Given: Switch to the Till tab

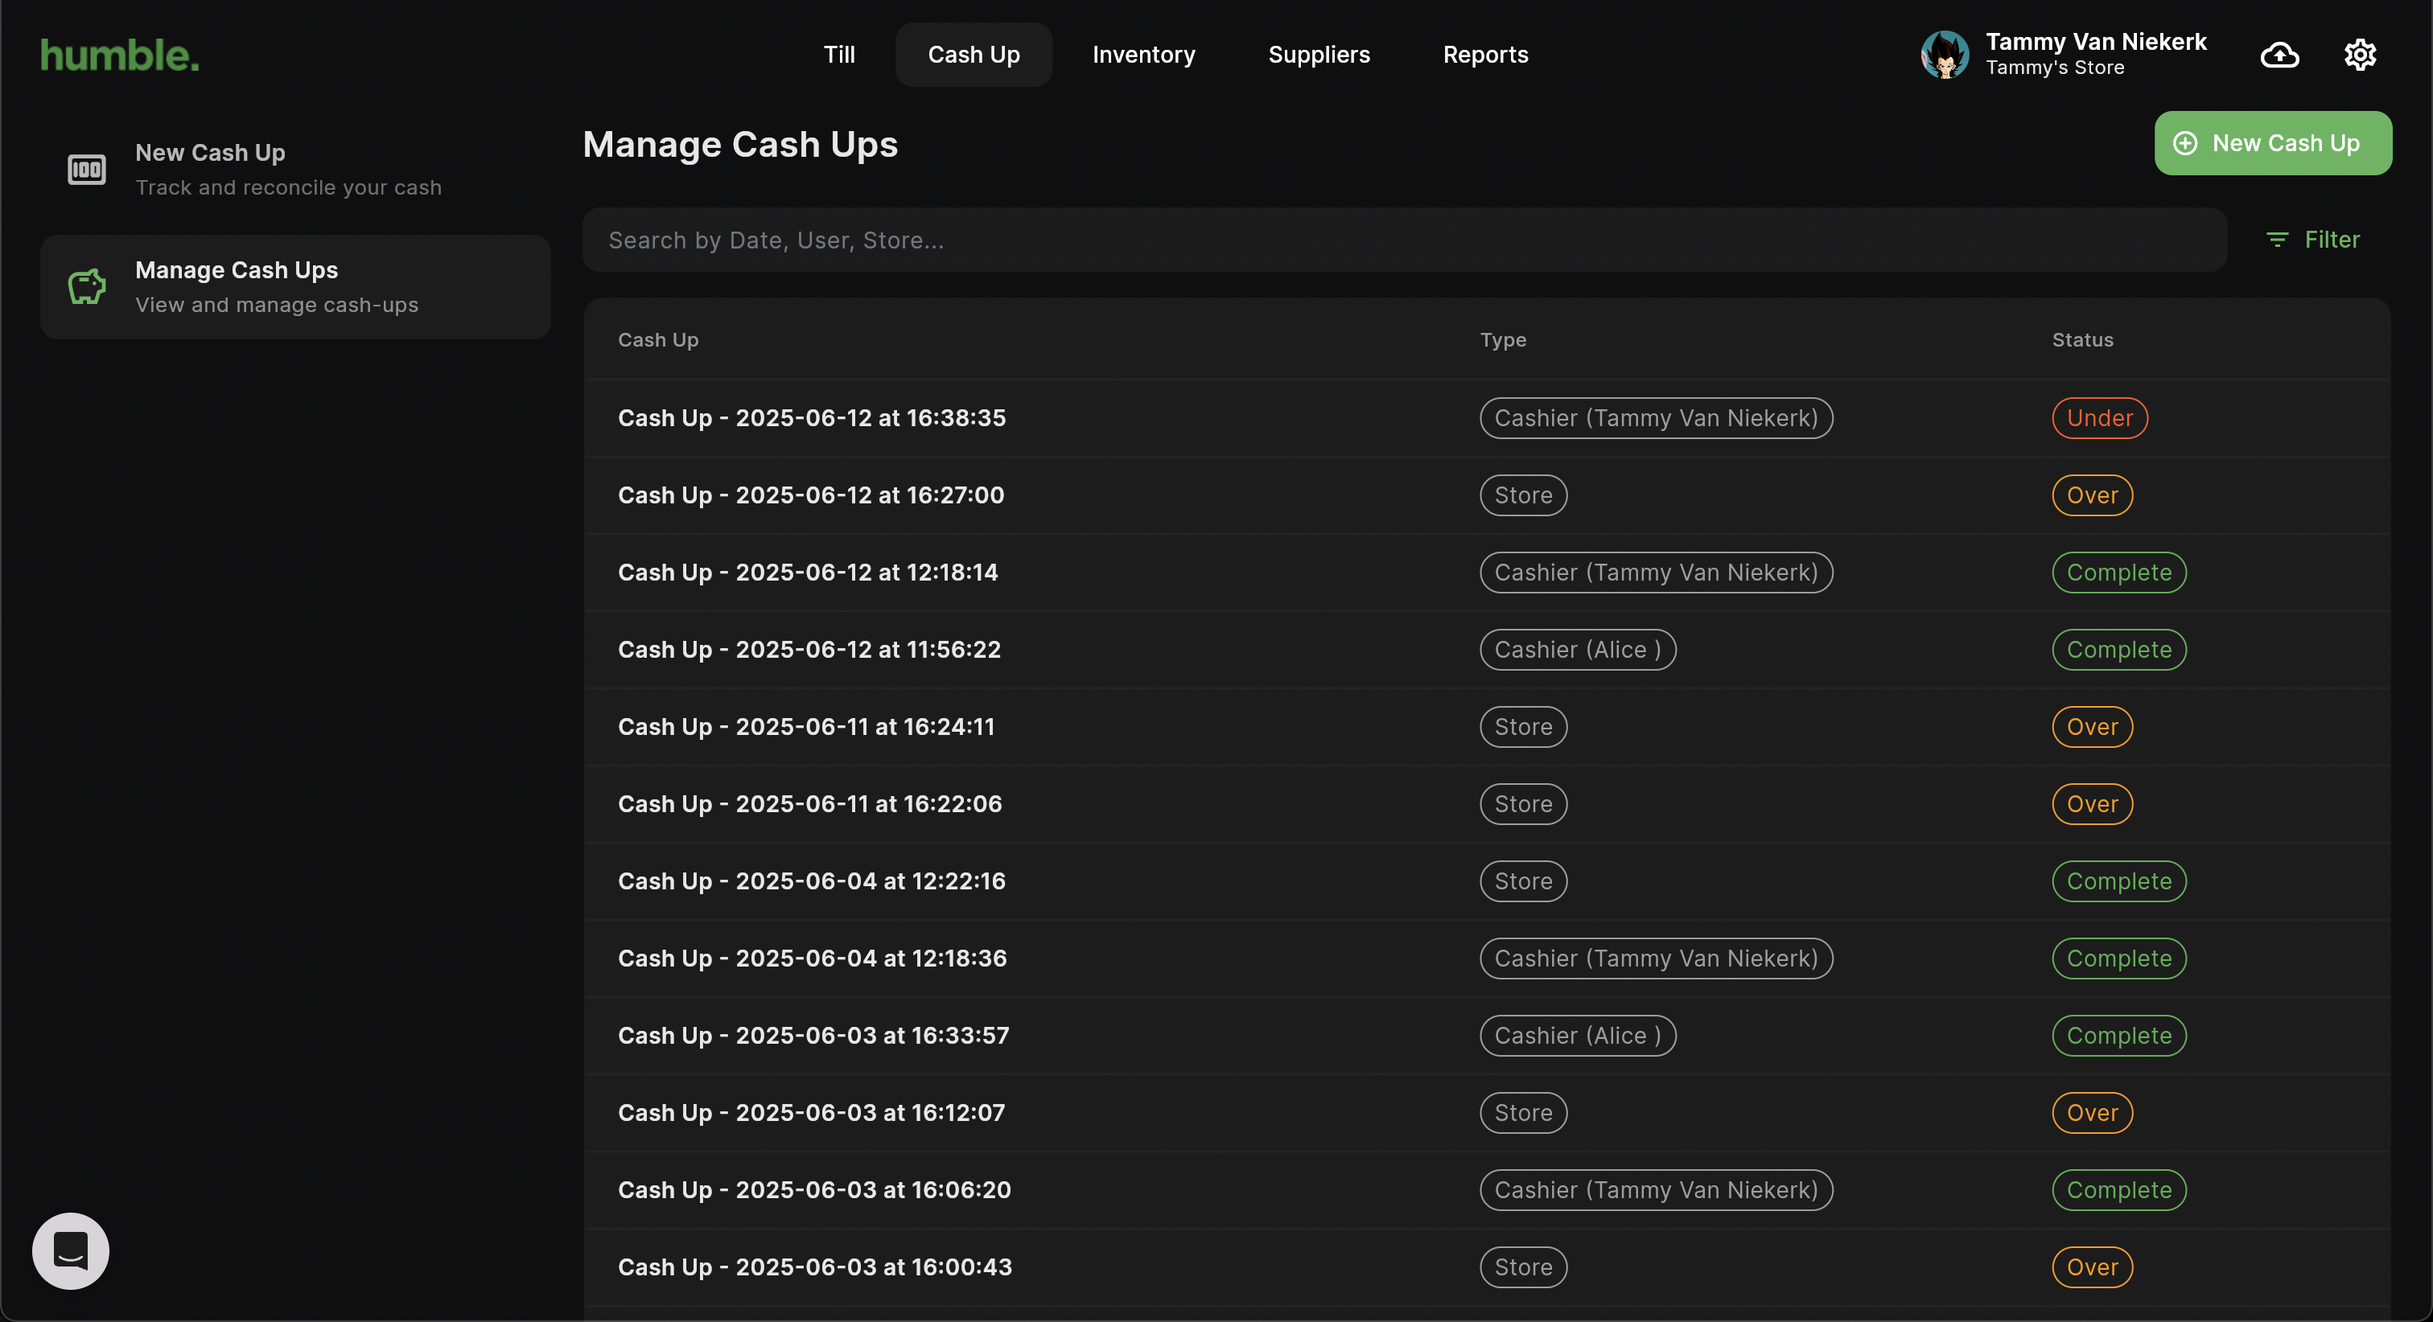Looking at the screenshot, I should pos(838,55).
